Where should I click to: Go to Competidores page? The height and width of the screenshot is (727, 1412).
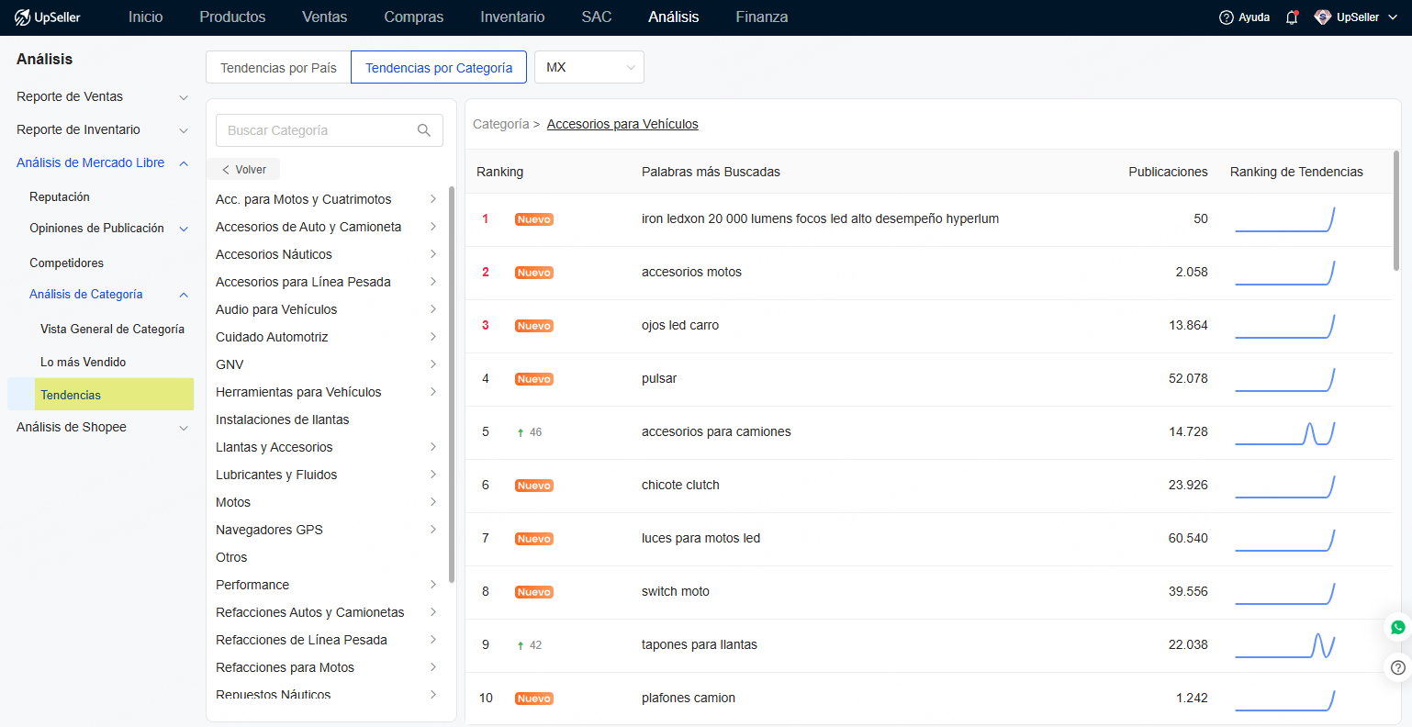pos(66,263)
